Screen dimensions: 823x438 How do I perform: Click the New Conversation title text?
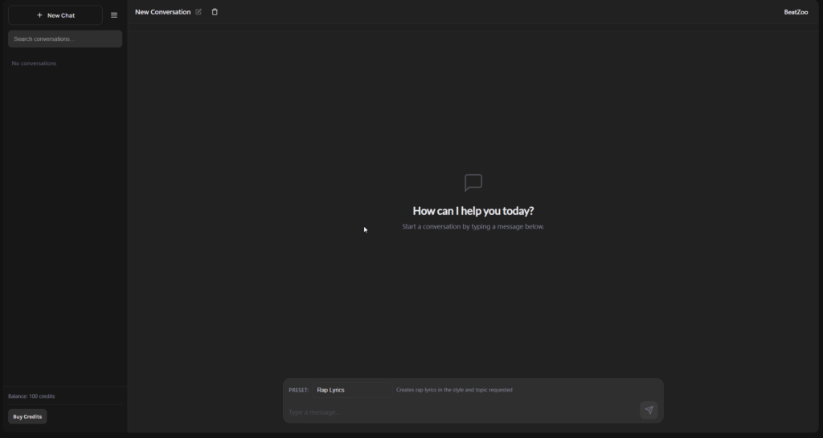pyautogui.click(x=162, y=12)
